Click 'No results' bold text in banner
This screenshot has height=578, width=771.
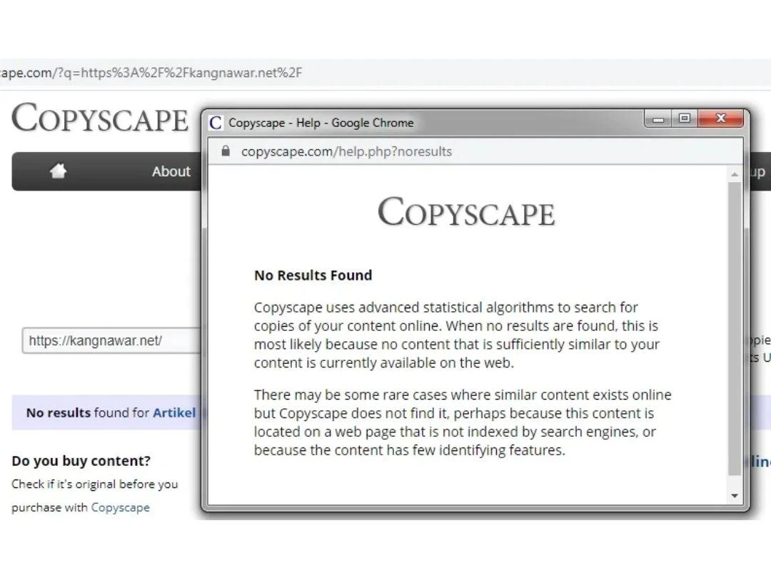59,412
